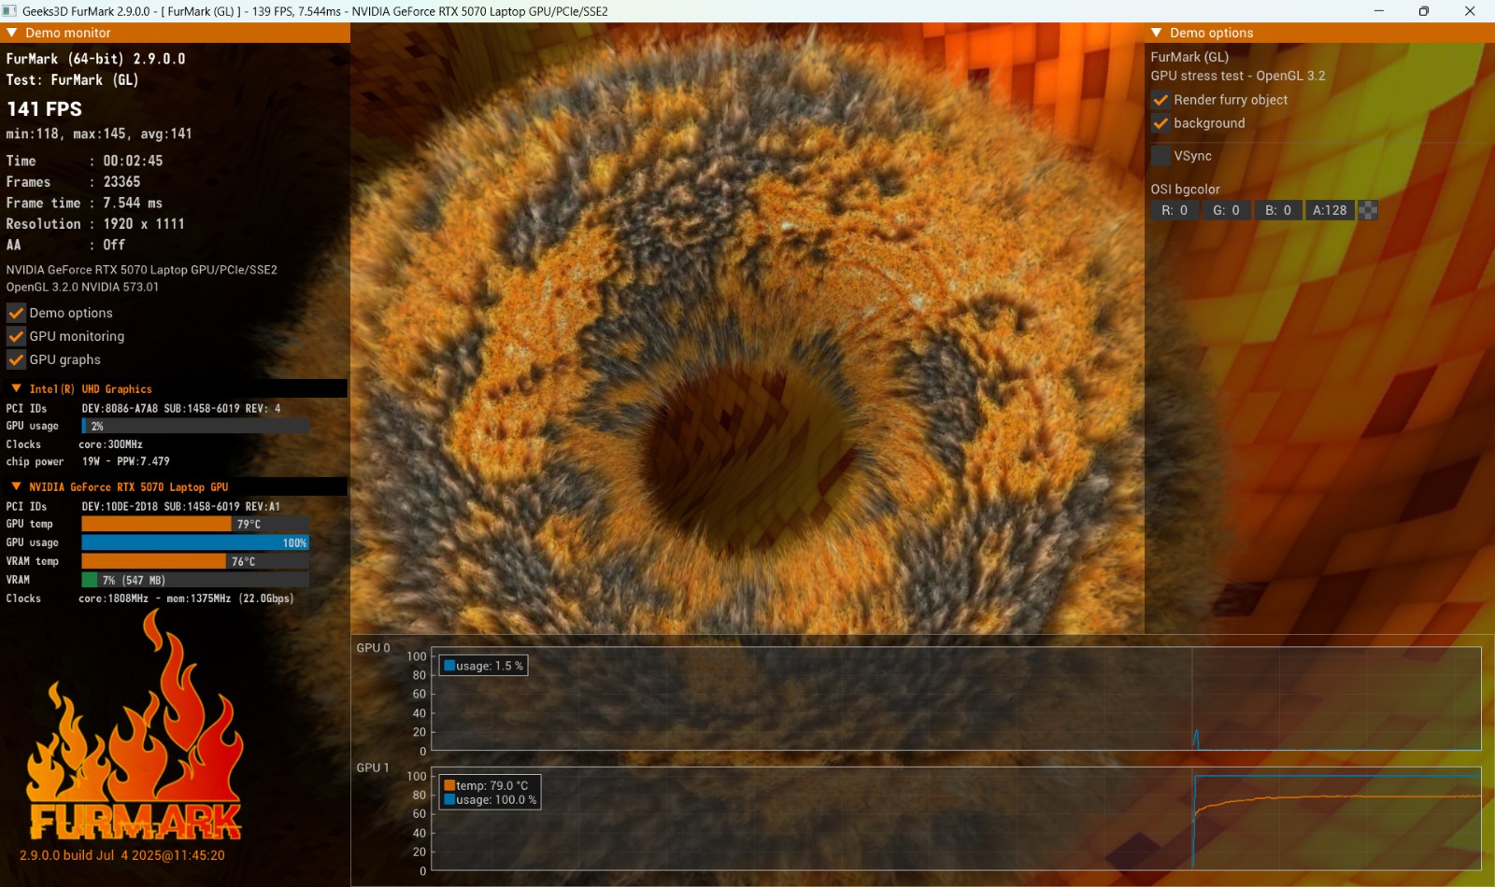Disable Render furry object option

[1160, 100]
